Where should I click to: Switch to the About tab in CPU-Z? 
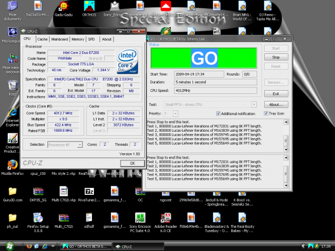[x=106, y=39]
